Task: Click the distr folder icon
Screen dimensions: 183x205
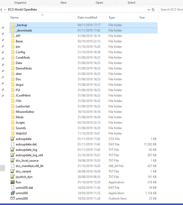Action: (13, 74)
